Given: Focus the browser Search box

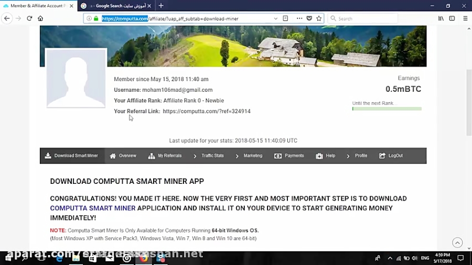Looking at the screenshot, I should pos(362,19).
